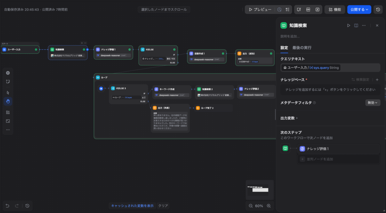Image resolution: width=386 pixels, height=213 pixels.
Task: Select the sys.query variable in query text
Action: [x=311, y=68]
